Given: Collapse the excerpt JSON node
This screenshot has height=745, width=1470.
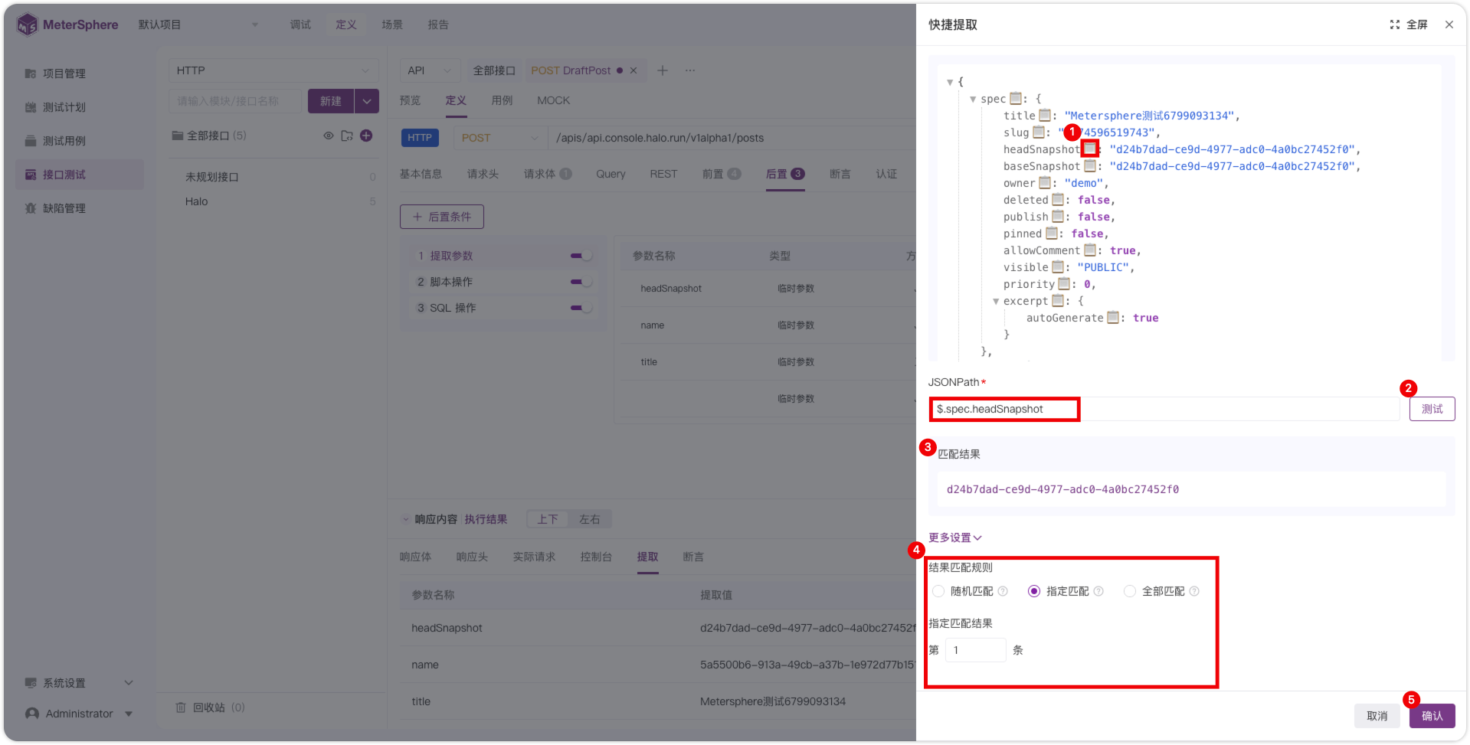Looking at the screenshot, I should 996,301.
